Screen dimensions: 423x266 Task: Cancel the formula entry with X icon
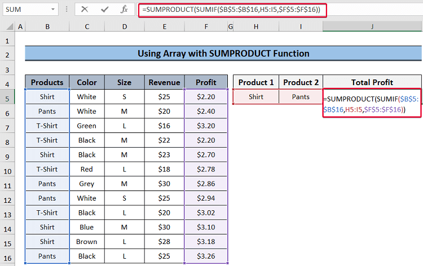(85, 10)
